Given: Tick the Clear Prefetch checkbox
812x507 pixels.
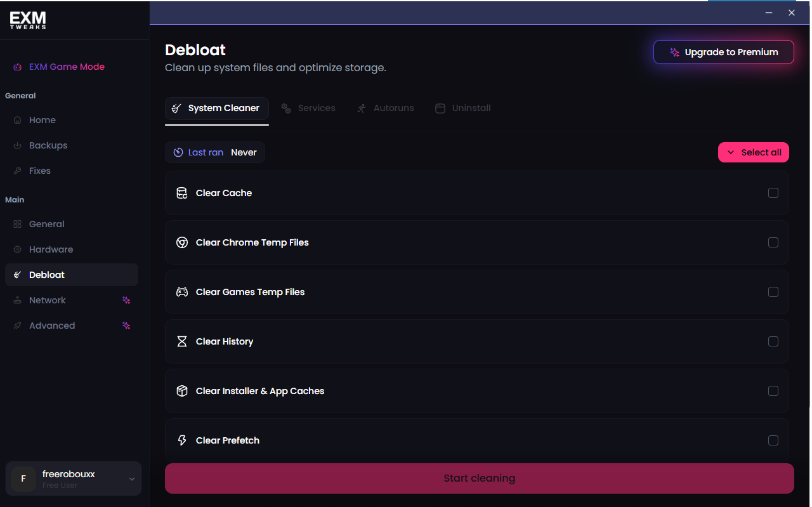Looking at the screenshot, I should (773, 440).
